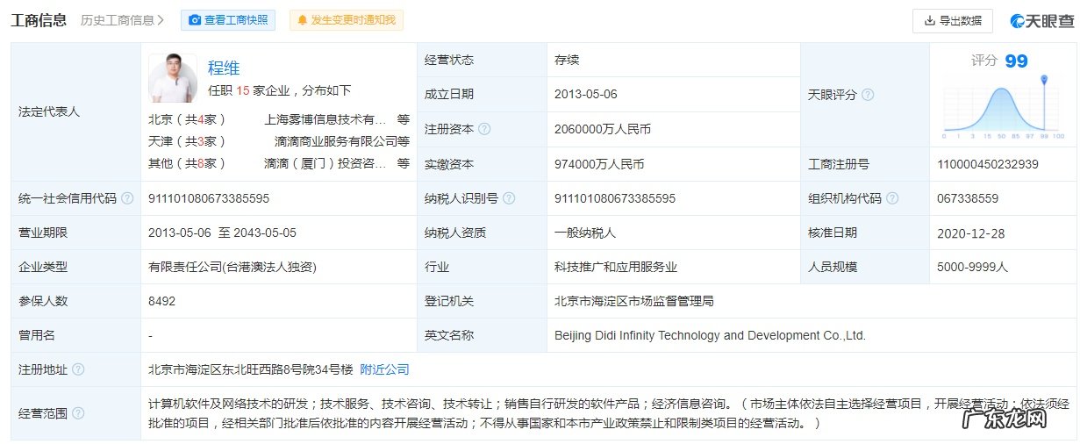Click 工商信息 section heading

[39, 19]
